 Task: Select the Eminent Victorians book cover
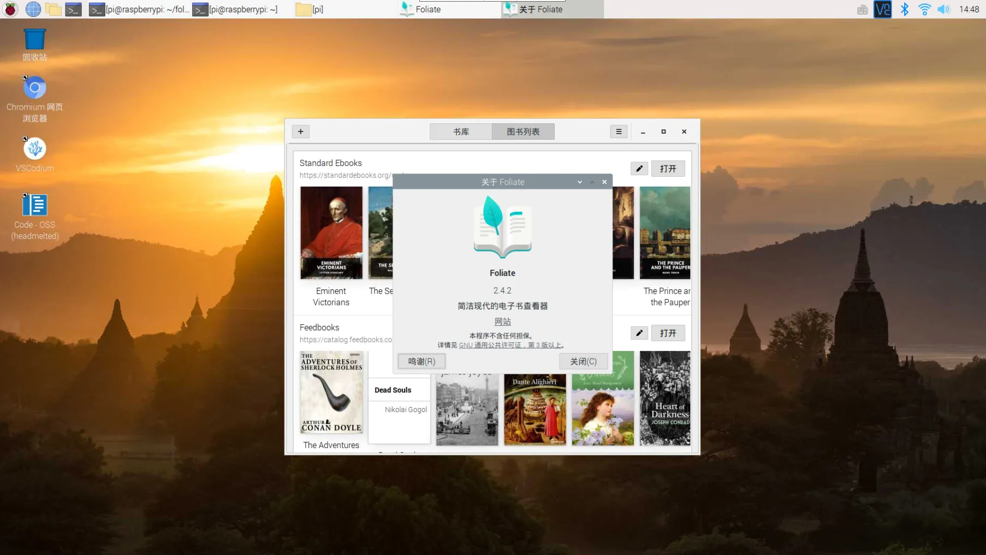[331, 233]
